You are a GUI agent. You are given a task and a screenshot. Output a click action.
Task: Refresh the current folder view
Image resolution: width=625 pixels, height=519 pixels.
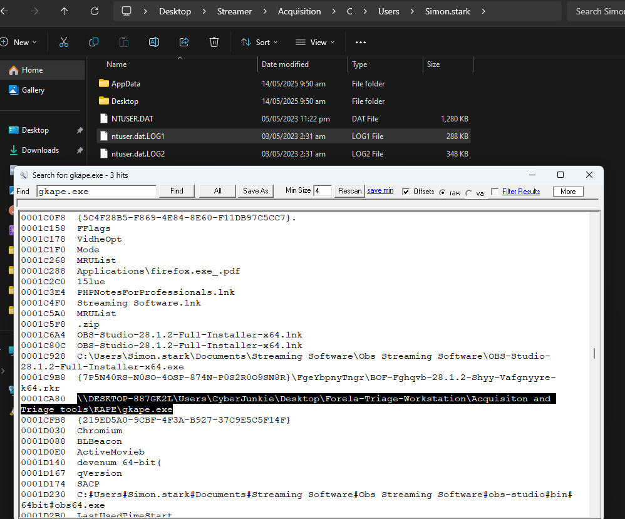(95, 11)
